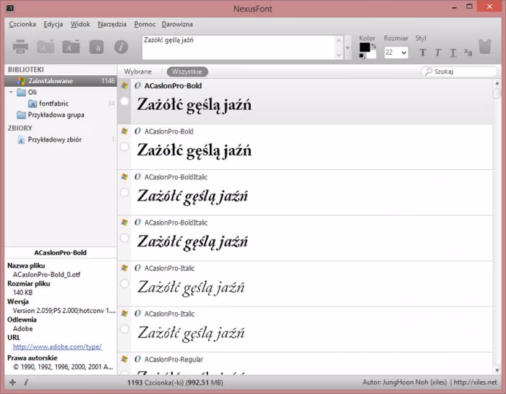Click the black foreground color swatch
The image size is (506, 394).
[x=364, y=47]
